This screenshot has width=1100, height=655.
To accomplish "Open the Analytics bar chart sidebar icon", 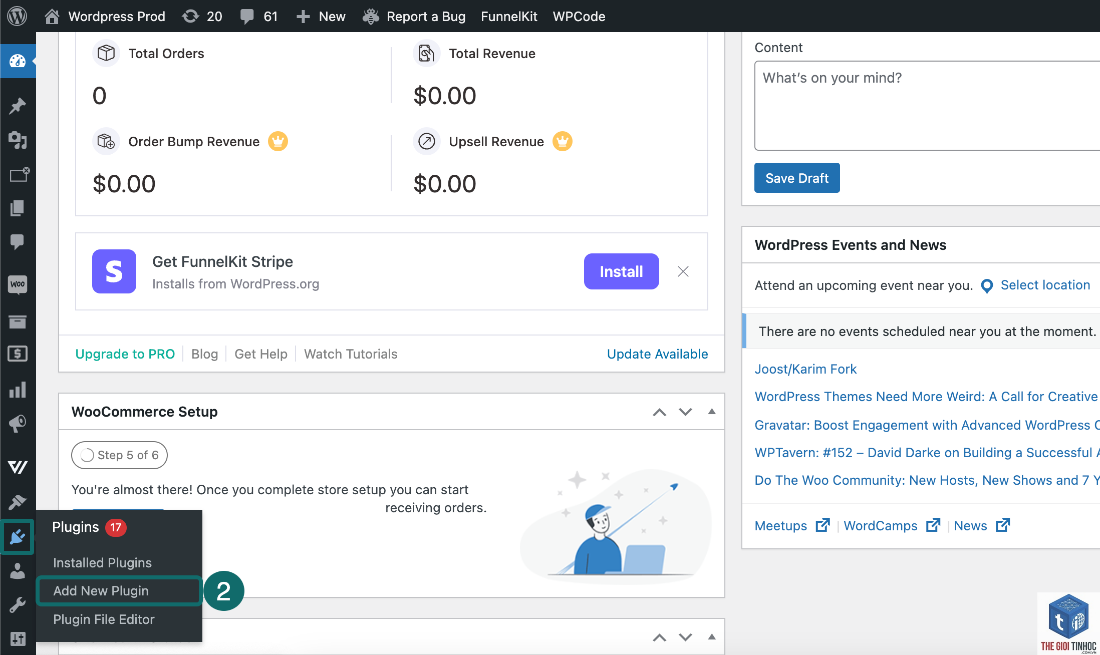I will [x=18, y=390].
